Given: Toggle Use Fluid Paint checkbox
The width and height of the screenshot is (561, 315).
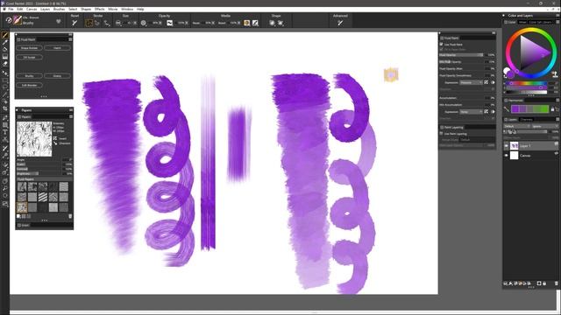Looking at the screenshot, I should click(442, 44).
